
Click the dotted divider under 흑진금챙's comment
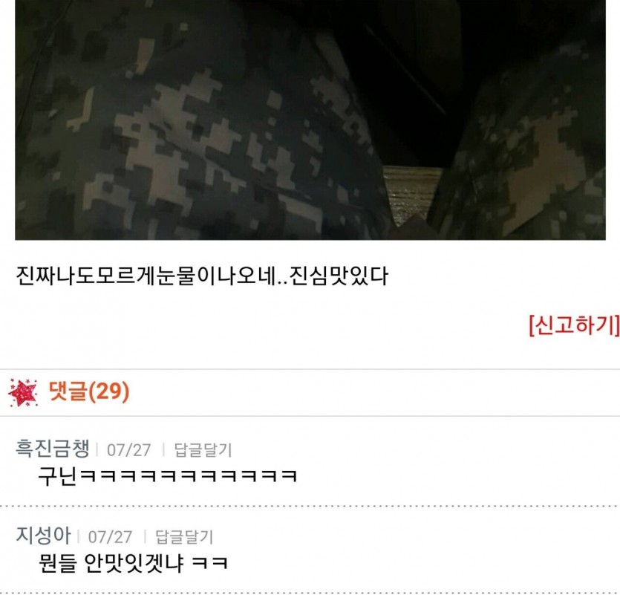coord(310,506)
